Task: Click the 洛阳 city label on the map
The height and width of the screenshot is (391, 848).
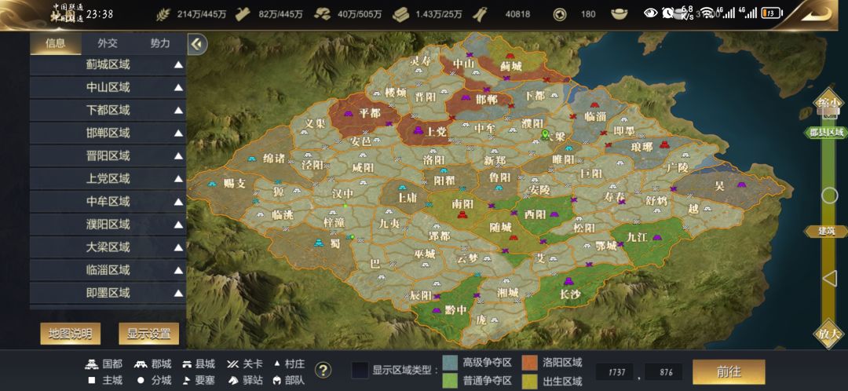Action: tap(433, 160)
